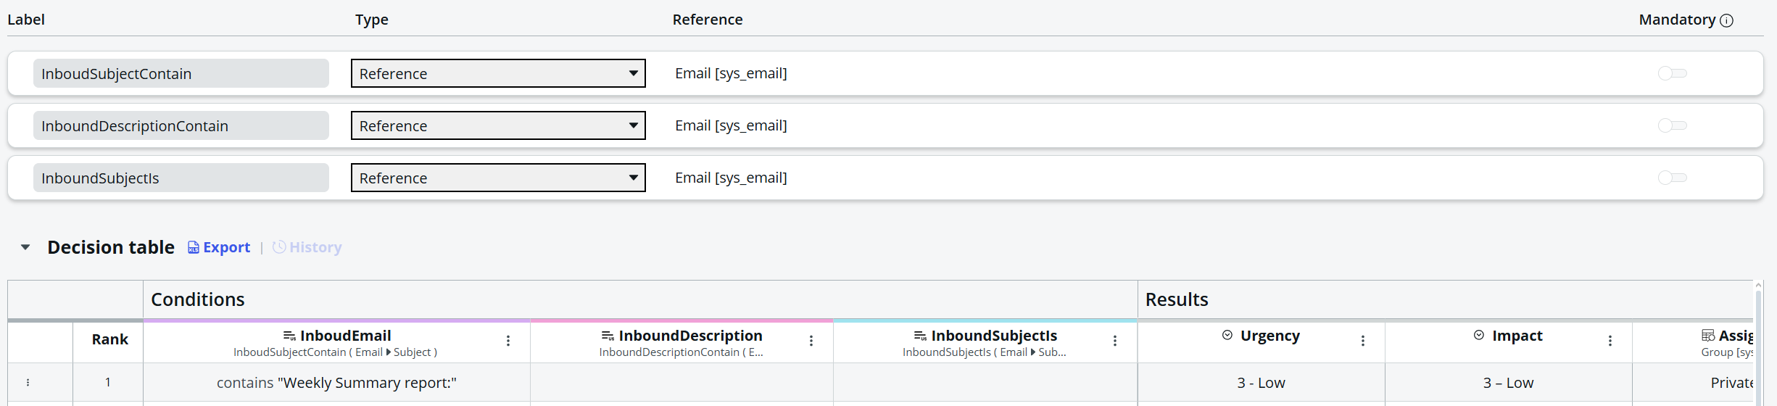Open InboundSubjectIs column kebab menu

[1115, 341]
